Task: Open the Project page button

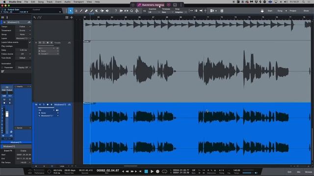Action: point(293,11)
